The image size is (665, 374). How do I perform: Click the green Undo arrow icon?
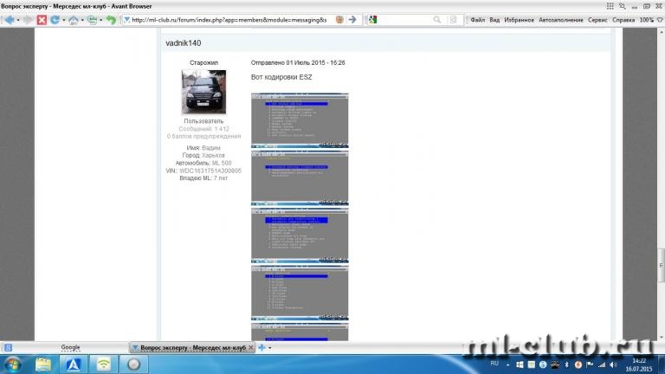click(111, 19)
